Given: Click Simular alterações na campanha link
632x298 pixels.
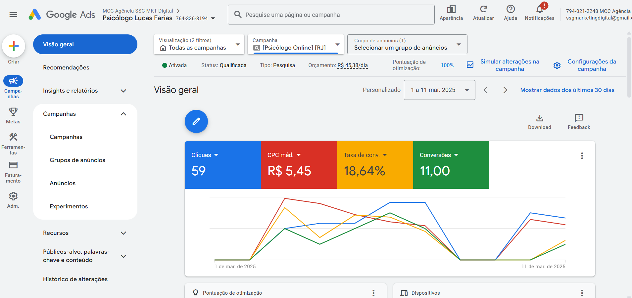Looking at the screenshot, I should coord(510,65).
